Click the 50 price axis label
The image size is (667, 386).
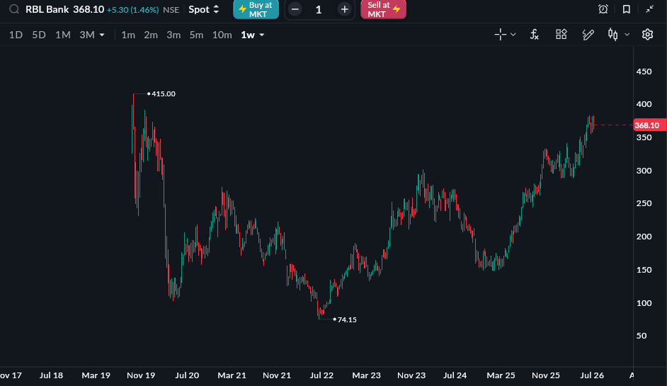coord(642,336)
